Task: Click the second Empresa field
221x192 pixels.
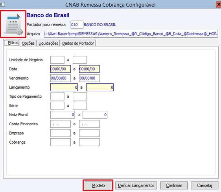Action: pos(89,133)
